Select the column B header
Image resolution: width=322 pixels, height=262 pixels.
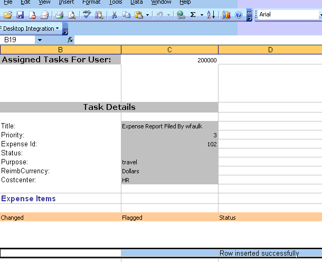pos(61,50)
